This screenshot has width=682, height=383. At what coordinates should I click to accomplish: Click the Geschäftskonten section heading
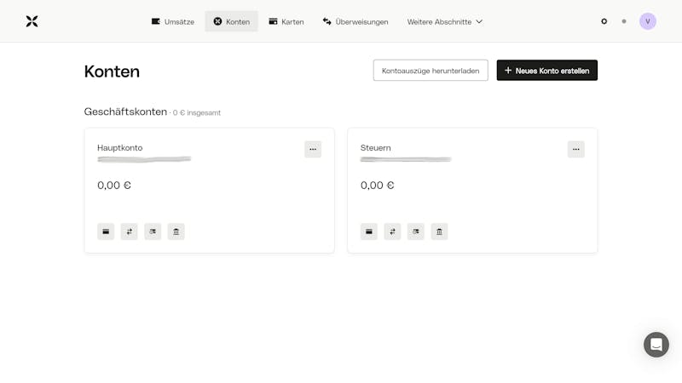click(125, 111)
